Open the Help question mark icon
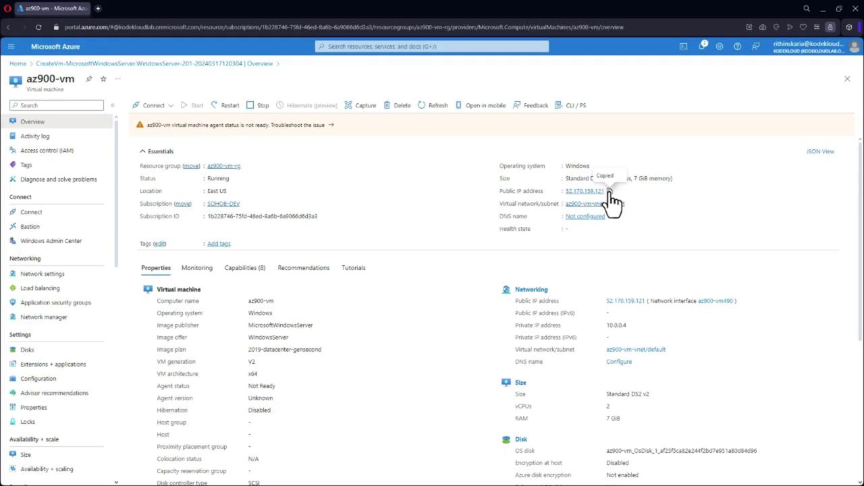This screenshot has height=486, width=864. (737, 47)
